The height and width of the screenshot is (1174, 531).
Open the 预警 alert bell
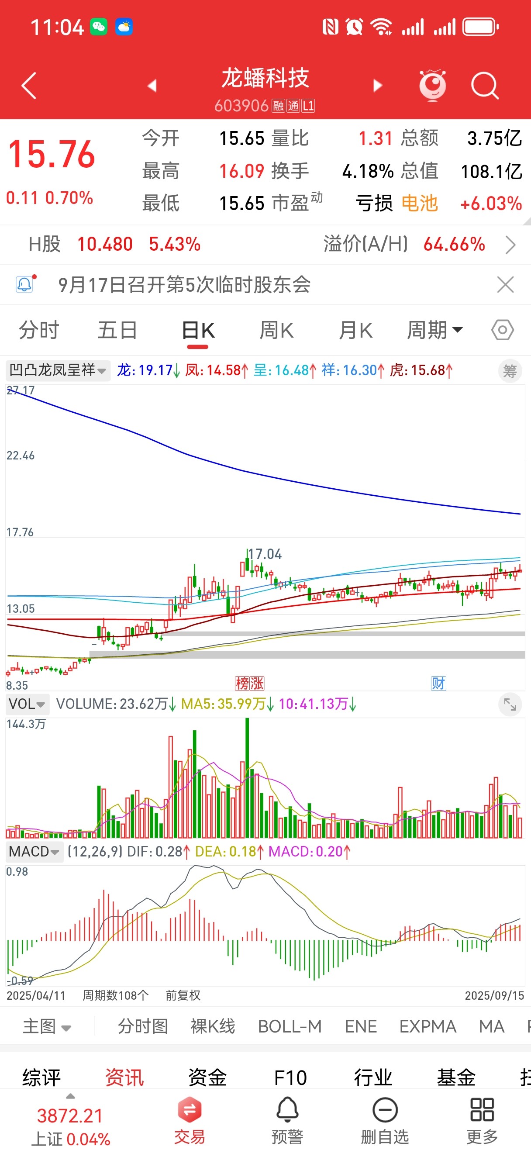pos(287,1121)
